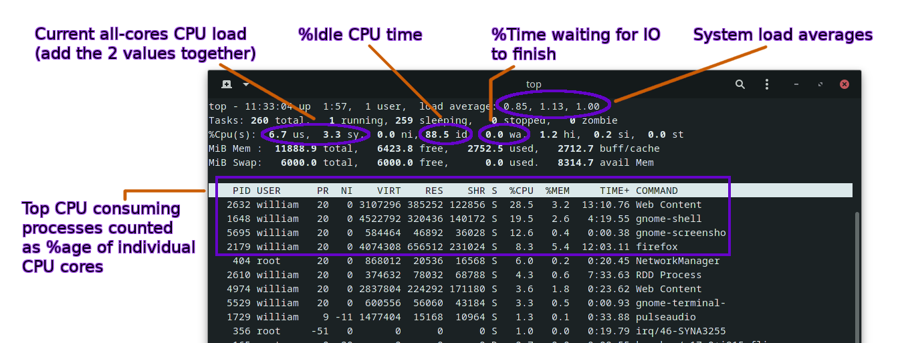
Task: Click the 19.5 %CPU value
Action: point(521,219)
